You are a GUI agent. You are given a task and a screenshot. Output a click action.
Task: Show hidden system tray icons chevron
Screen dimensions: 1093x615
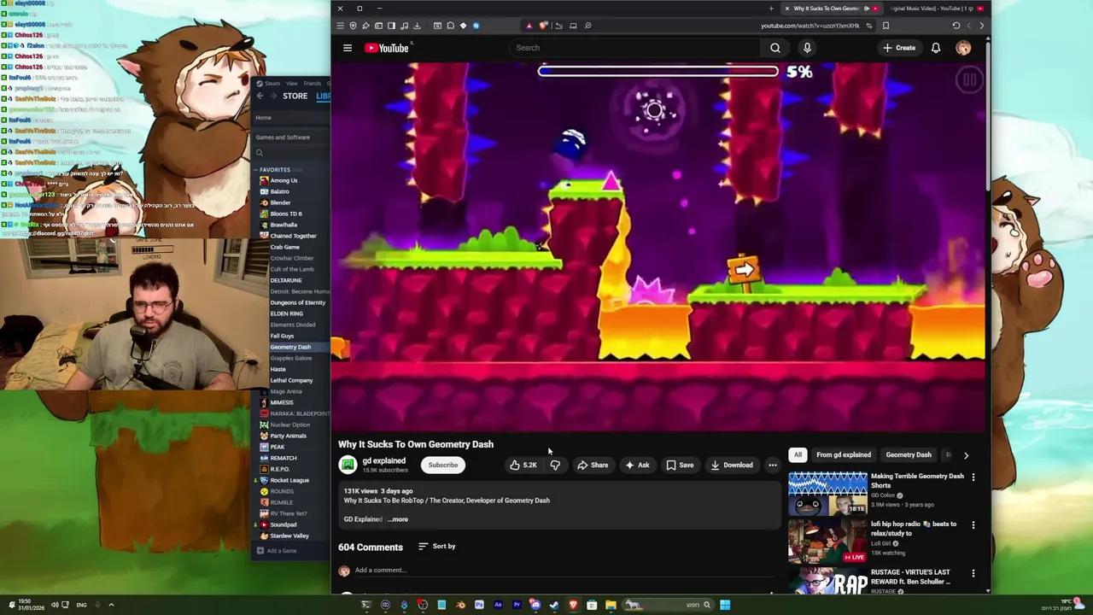click(111, 605)
